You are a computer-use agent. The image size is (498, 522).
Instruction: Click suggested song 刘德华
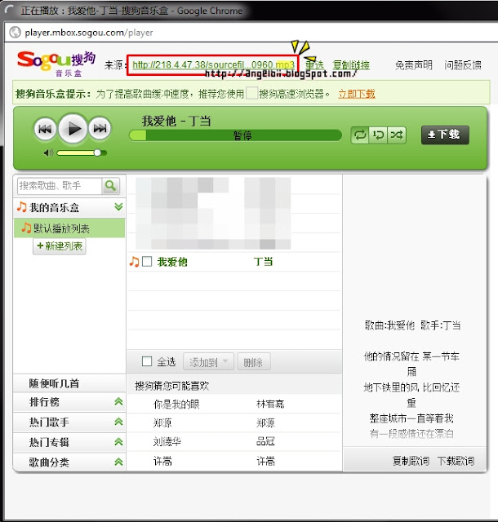tap(167, 442)
